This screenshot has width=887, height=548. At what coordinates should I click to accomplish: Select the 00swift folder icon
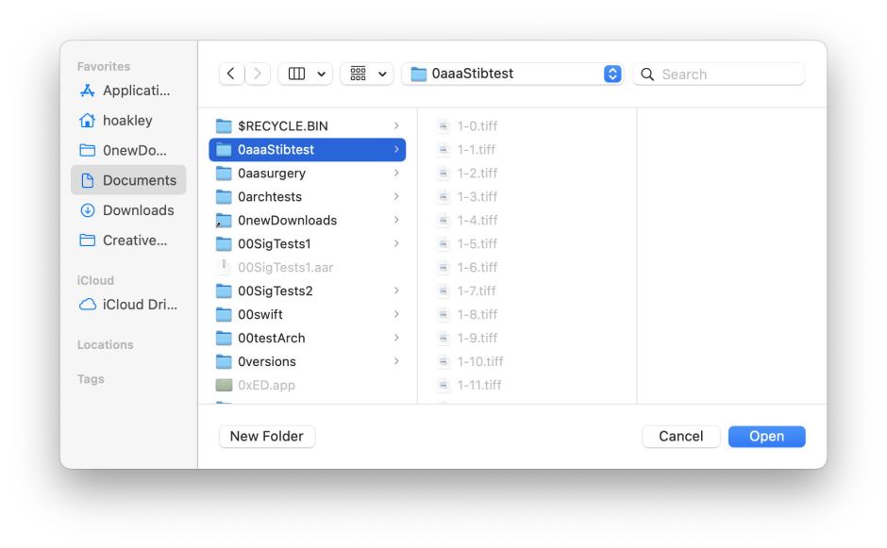224,314
